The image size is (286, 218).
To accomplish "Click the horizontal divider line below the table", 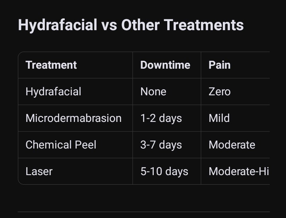I will pos(144,212).
